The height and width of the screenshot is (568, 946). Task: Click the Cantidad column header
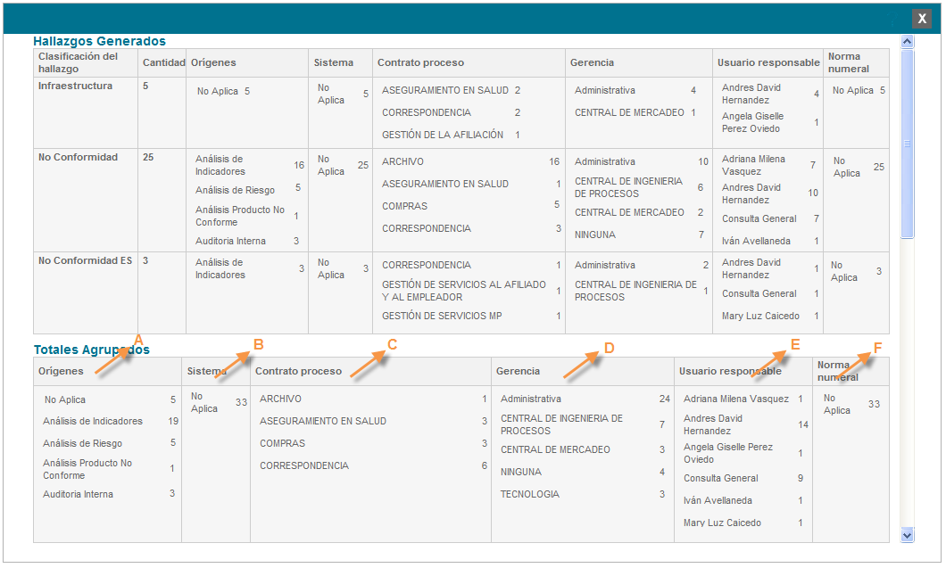coord(163,62)
